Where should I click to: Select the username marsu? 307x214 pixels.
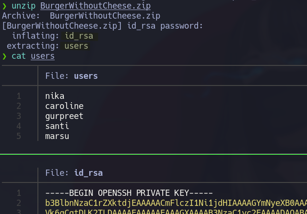pos(57,136)
